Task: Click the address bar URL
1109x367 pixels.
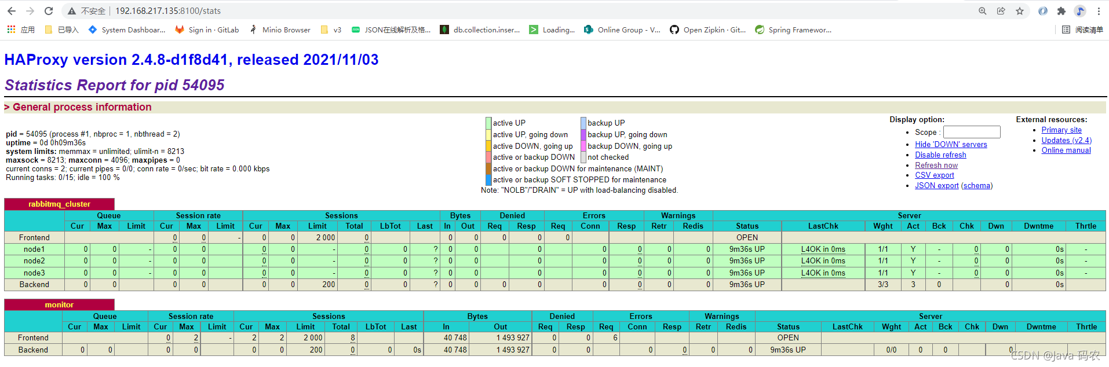Action: [168, 11]
